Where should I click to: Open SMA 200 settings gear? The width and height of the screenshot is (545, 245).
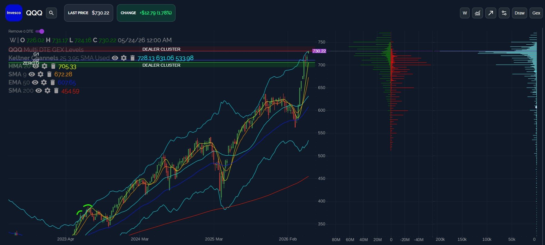click(x=48, y=91)
